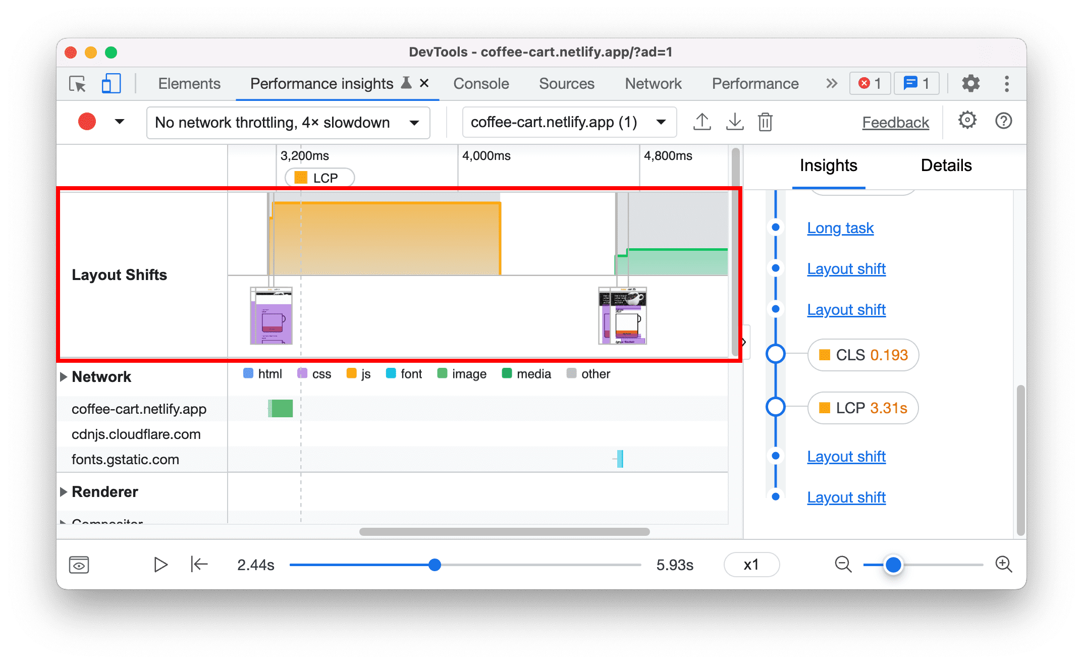Click the record button to start profiling
This screenshot has height=664, width=1083.
(86, 122)
